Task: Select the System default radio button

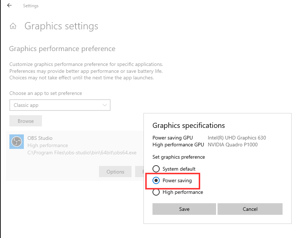Action: click(156, 169)
